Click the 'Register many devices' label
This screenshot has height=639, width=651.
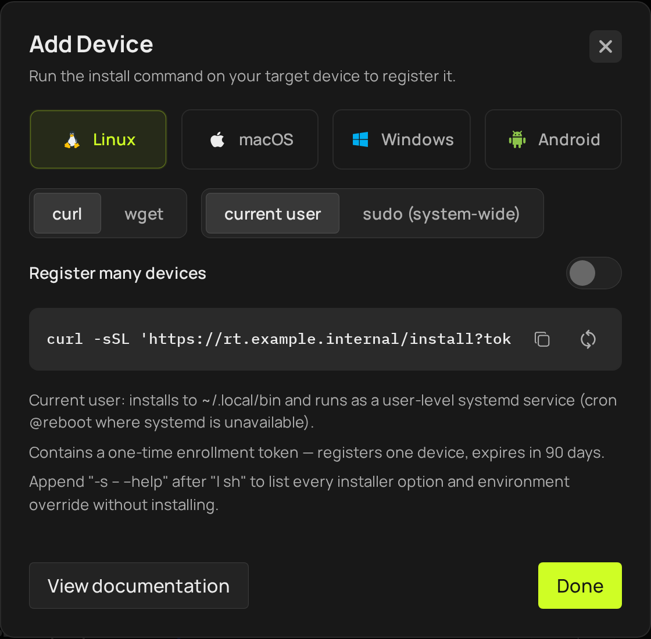click(x=117, y=273)
